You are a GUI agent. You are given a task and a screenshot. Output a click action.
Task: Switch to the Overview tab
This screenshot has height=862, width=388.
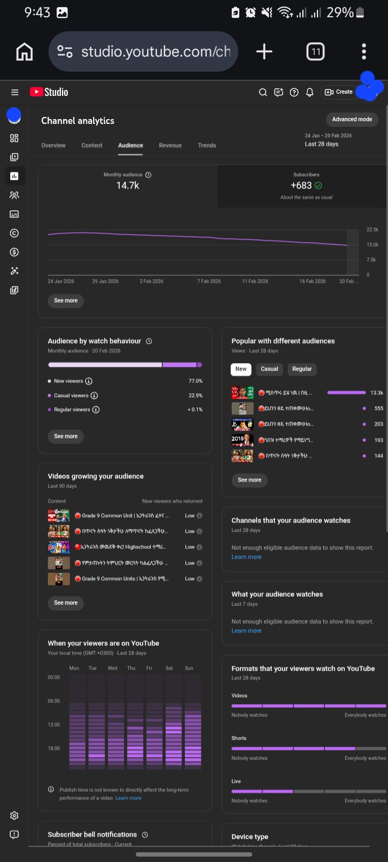pos(53,145)
